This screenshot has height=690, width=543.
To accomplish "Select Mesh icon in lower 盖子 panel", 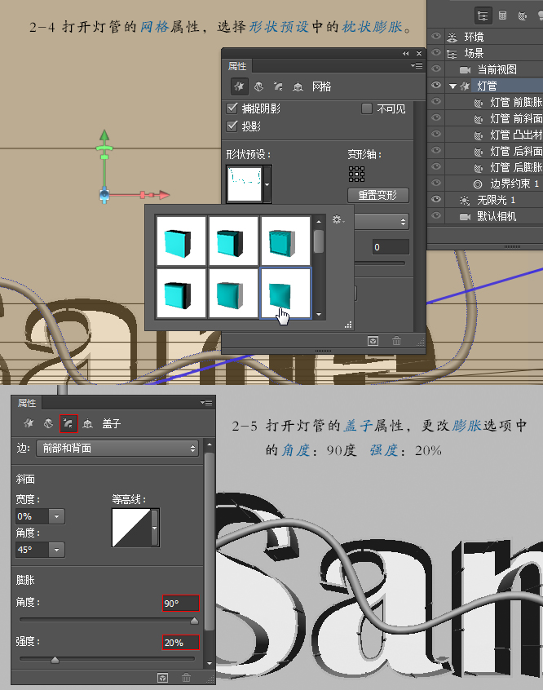I will pyautogui.click(x=29, y=423).
